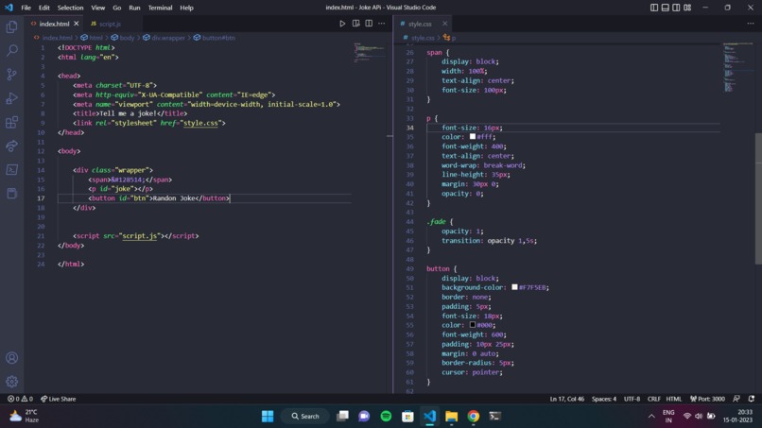Open Source Control view
The height and width of the screenshot is (428, 762).
[x=11, y=75]
